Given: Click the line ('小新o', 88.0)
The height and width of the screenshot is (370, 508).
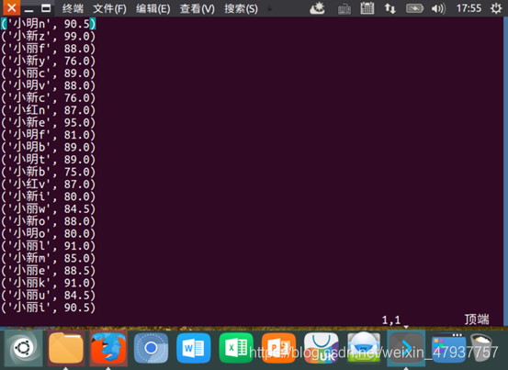Looking at the screenshot, I should [x=49, y=221].
